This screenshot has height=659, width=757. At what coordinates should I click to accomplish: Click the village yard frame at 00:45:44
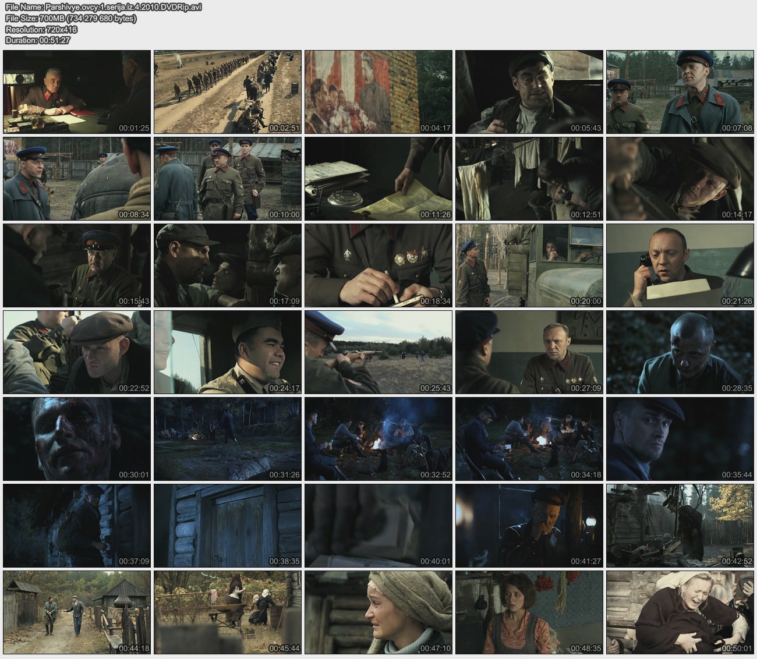pyautogui.click(x=228, y=612)
